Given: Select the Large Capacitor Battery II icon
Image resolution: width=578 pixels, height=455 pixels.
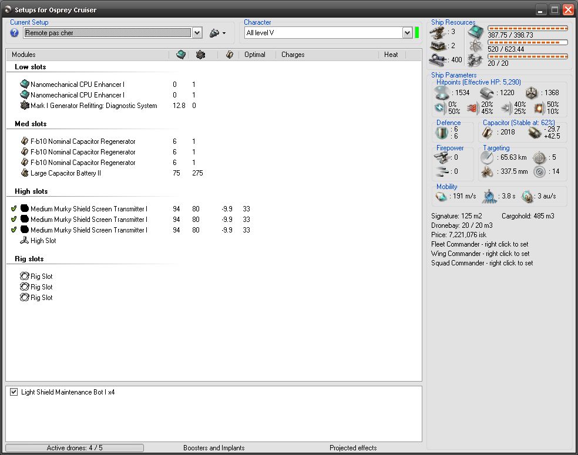Looking at the screenshot, I should coord(25,173).
